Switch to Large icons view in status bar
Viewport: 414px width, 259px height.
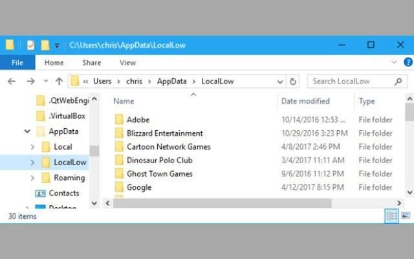coord(406,216)
